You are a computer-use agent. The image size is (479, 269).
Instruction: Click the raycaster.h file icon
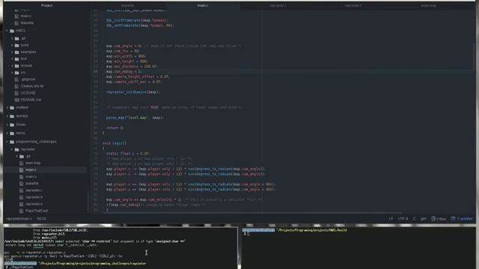22,197
